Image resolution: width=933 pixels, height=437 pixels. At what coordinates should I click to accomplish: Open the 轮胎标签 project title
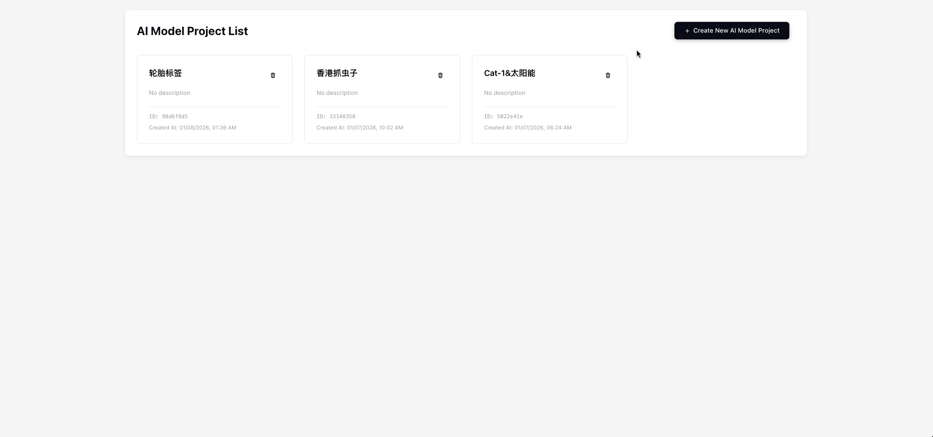(166, 73)
